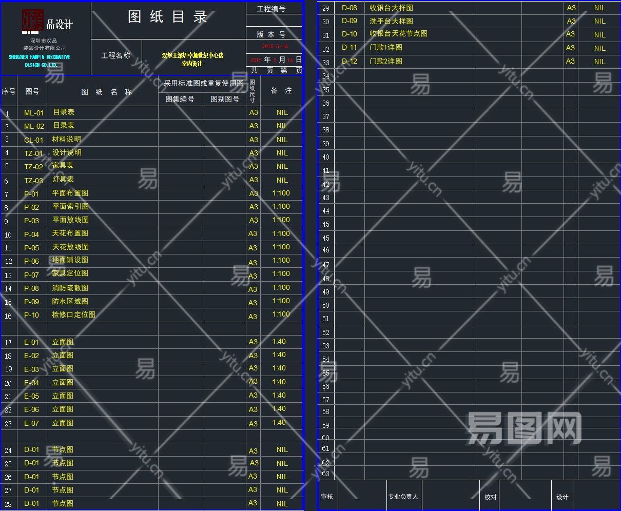Select elevation drawing number E-01
Image resolution: width=621 pixels, height=511 pixels.
click(31, 342)
